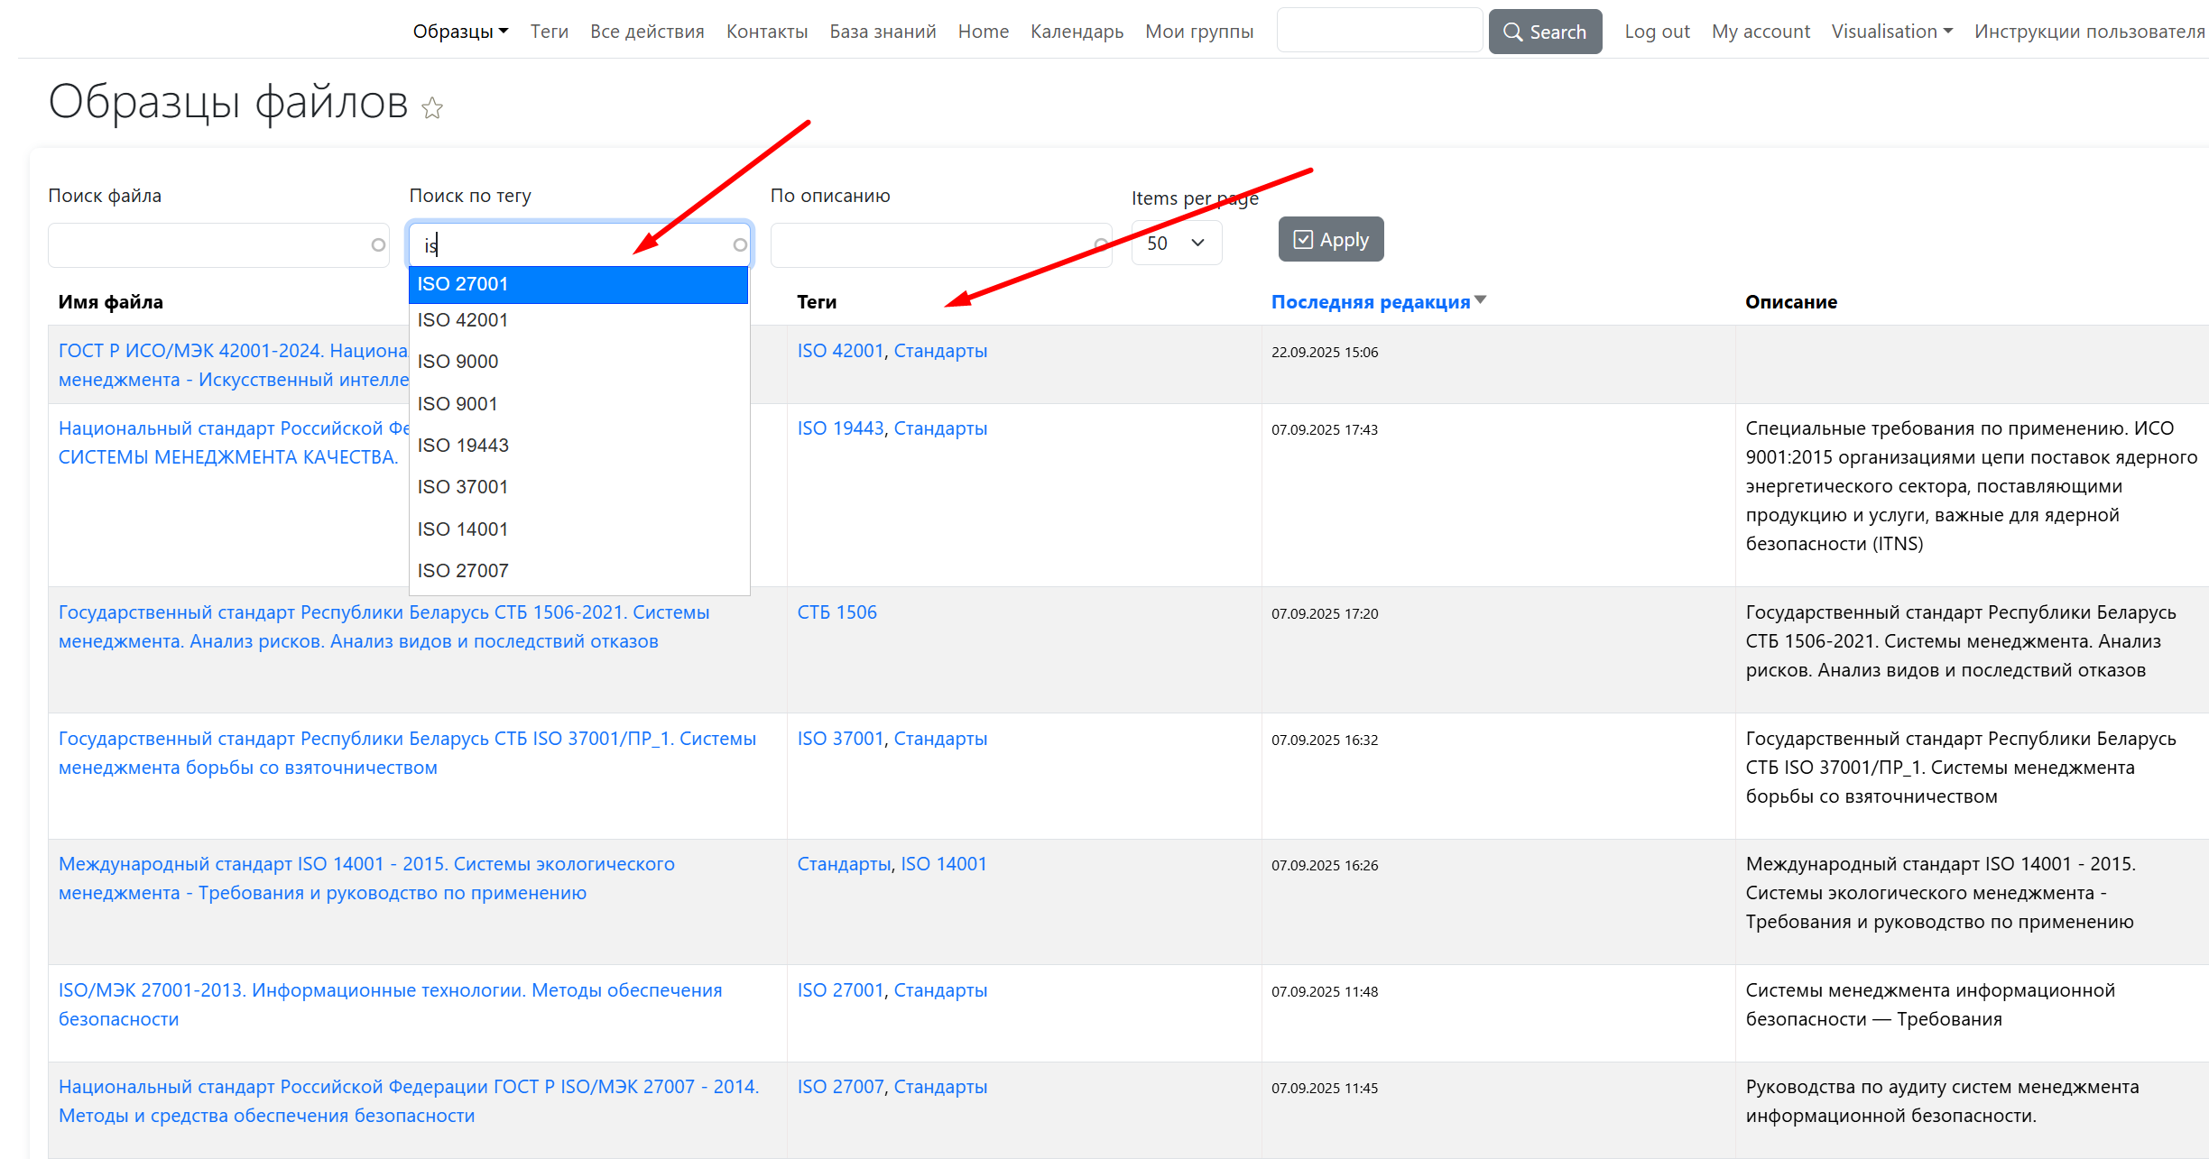Image resolution: width=2209 pixels, height=1159 pixels.
Task: Click the sort arrow beside Последняя редакция
Action: coord(1480,300)
